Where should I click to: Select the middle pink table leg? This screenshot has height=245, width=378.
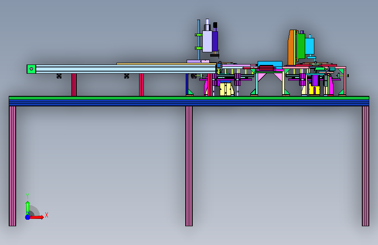coord(189,166)
